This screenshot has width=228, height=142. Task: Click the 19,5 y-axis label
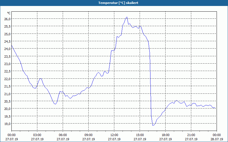7,116
